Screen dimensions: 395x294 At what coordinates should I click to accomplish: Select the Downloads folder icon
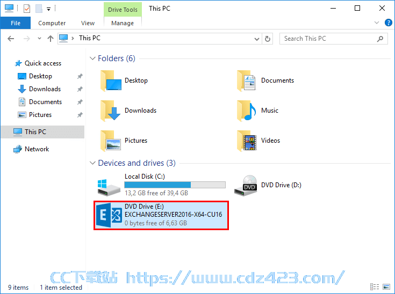[x=111, y=111]
